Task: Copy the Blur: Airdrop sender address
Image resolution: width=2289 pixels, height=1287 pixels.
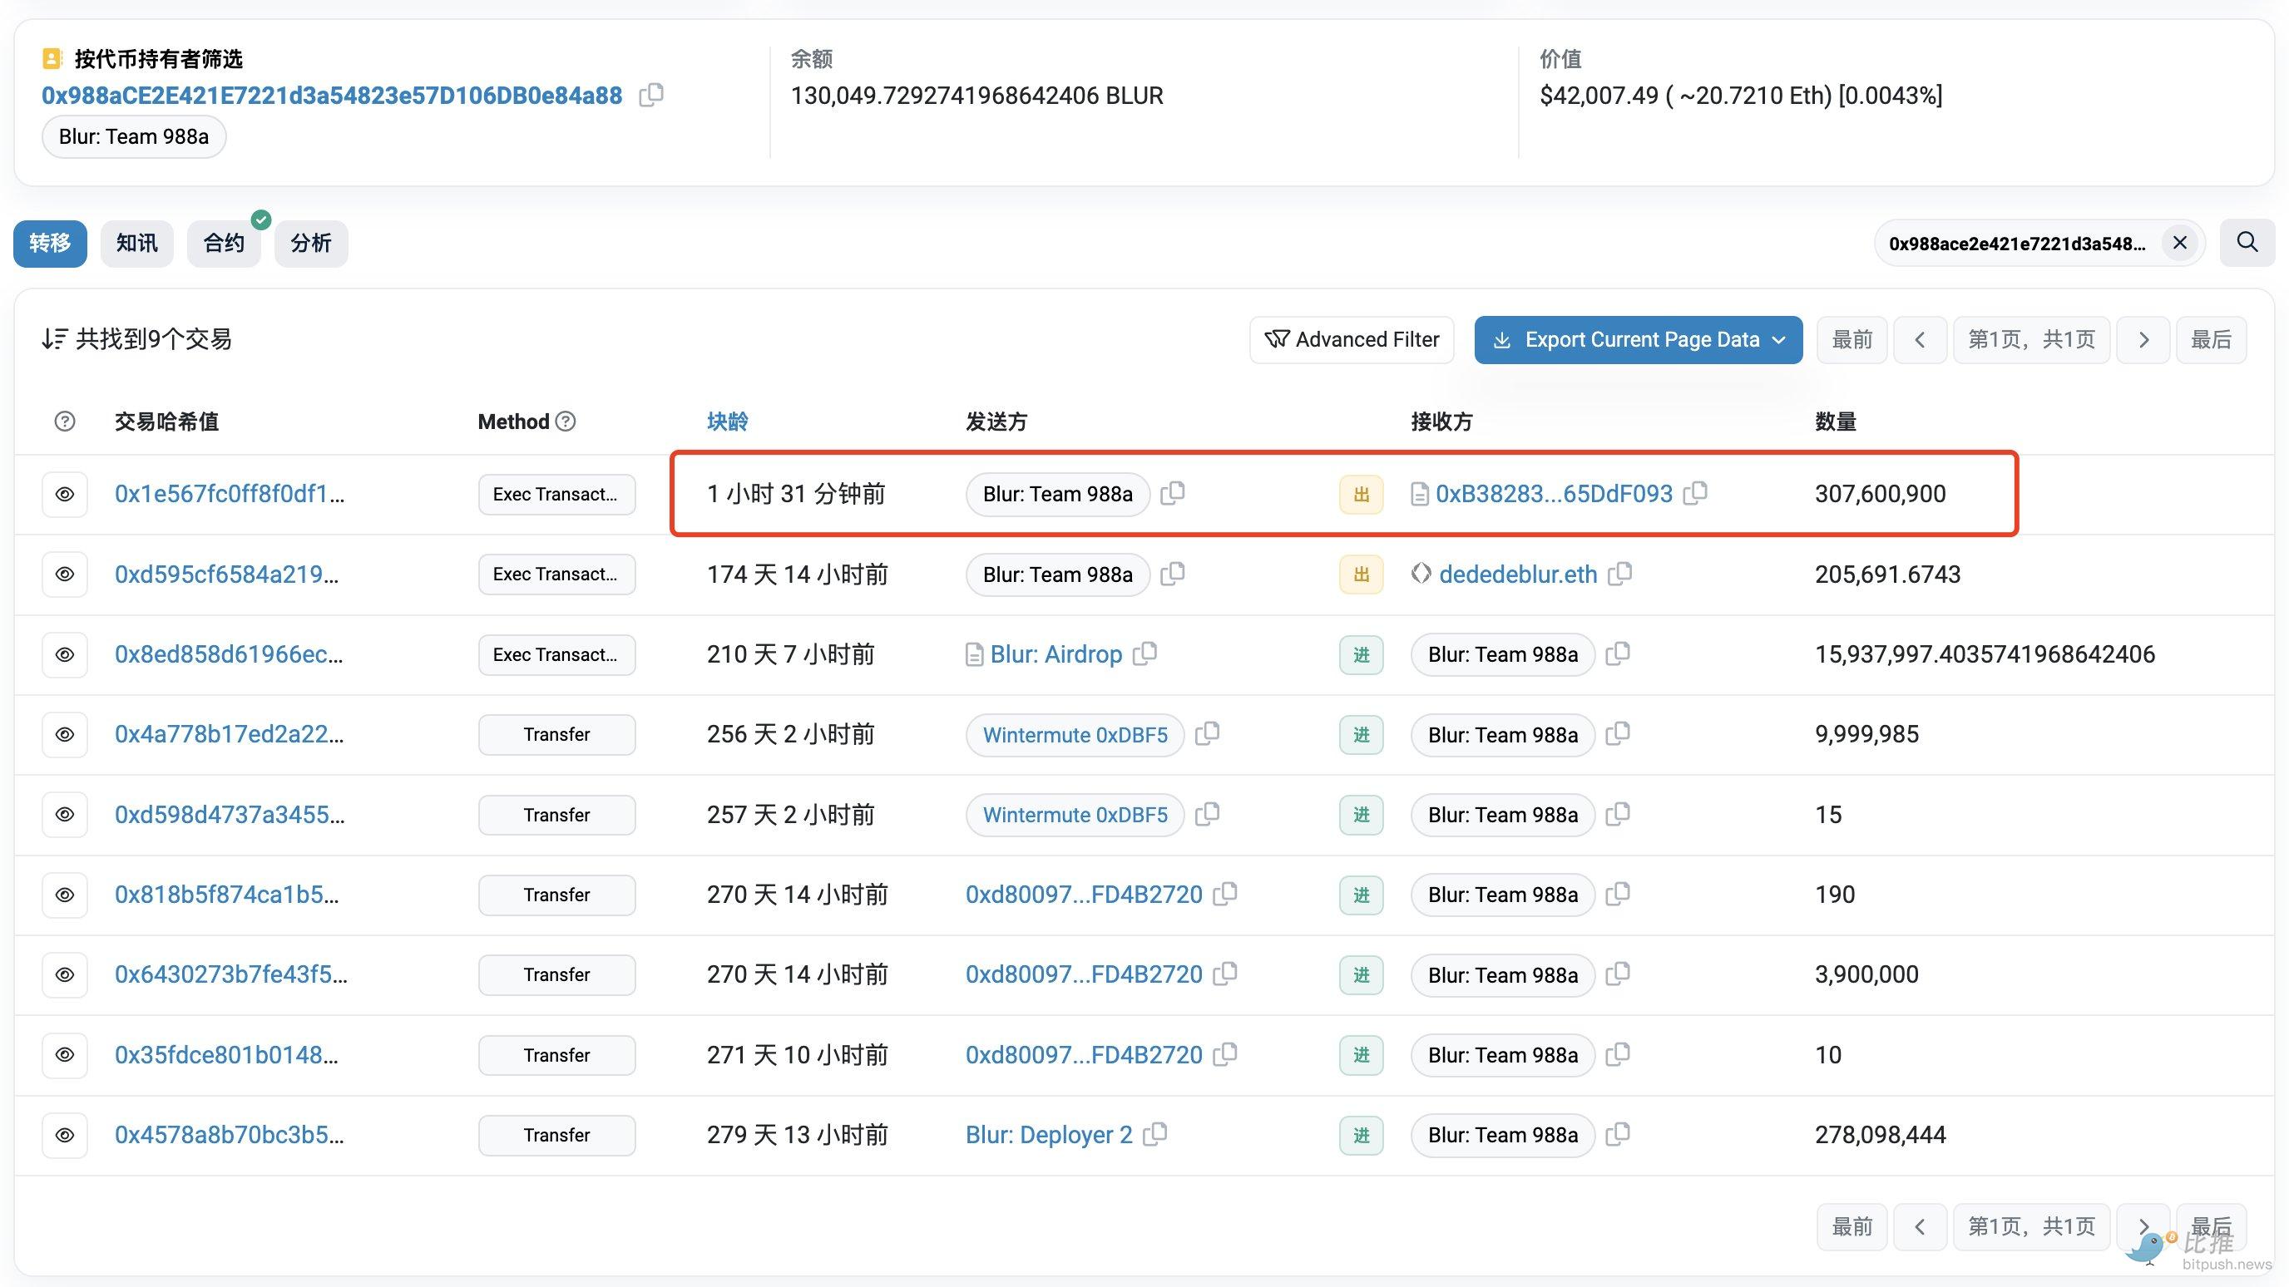Action: tap(1145, 653)
